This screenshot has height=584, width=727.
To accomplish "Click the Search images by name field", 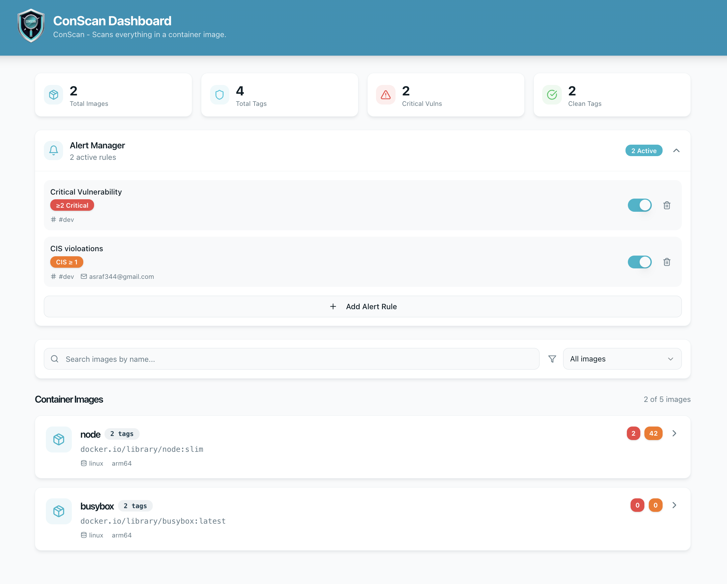I will [292, 359].
